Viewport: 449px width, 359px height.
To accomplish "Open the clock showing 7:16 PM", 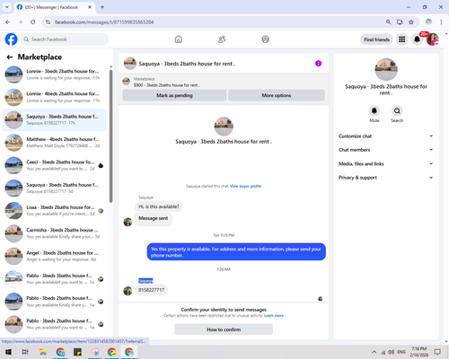I will 419,352.
